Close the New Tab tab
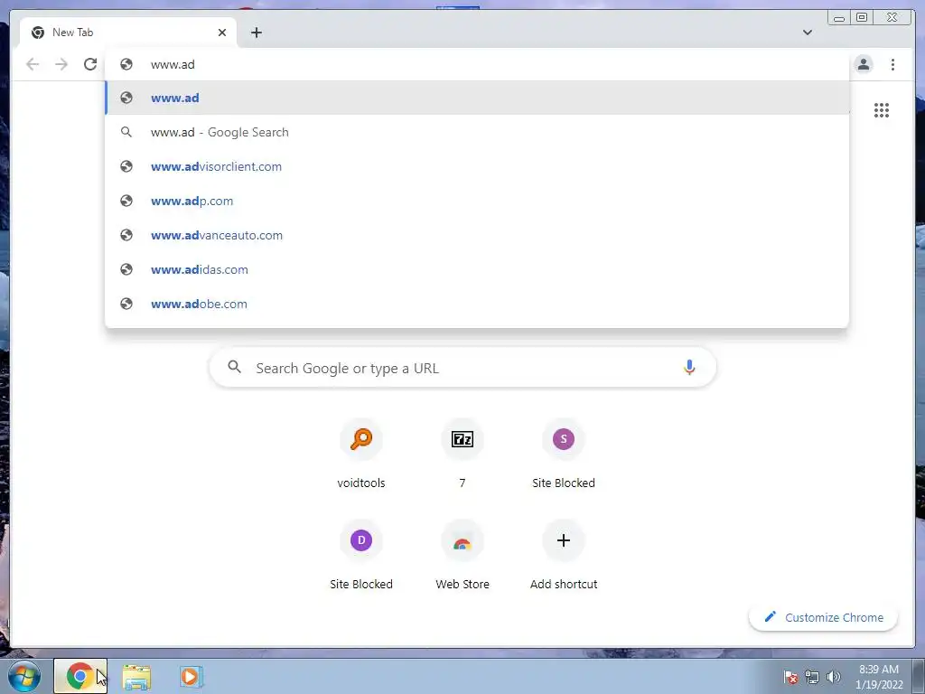925x694 pixels. [x=222, y=33]
